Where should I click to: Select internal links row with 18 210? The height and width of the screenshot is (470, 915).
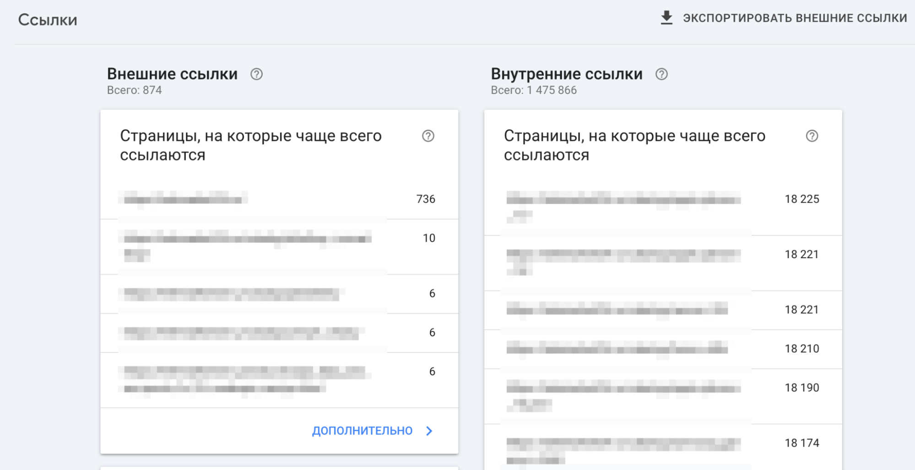[663, 349]
